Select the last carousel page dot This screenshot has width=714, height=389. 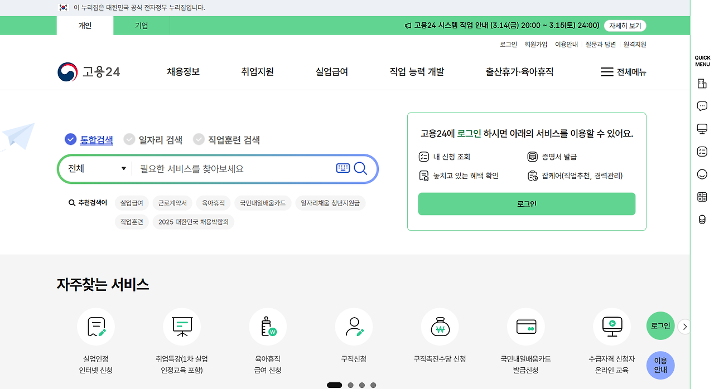[x=373, y=385]
